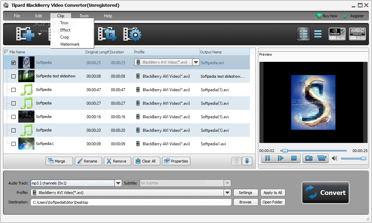
Task: Check the Softpedia 00:00:47 audio file
Action: 14,90
